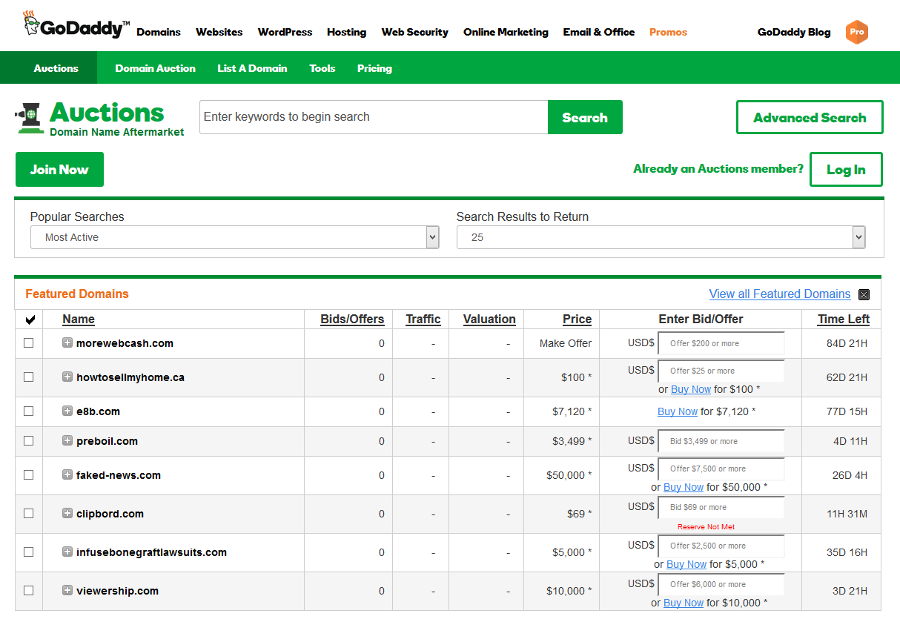The height and width of the screenshot is (619, 900).
Task: Click the Auctions gavel logo icon
Action: pos(30,119)
